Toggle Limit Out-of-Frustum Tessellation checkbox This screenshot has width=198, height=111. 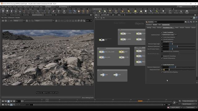coord(162,51)
